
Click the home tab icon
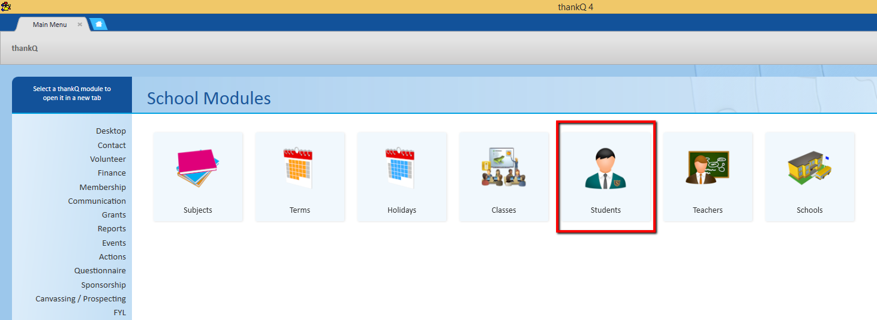[99, 25]
